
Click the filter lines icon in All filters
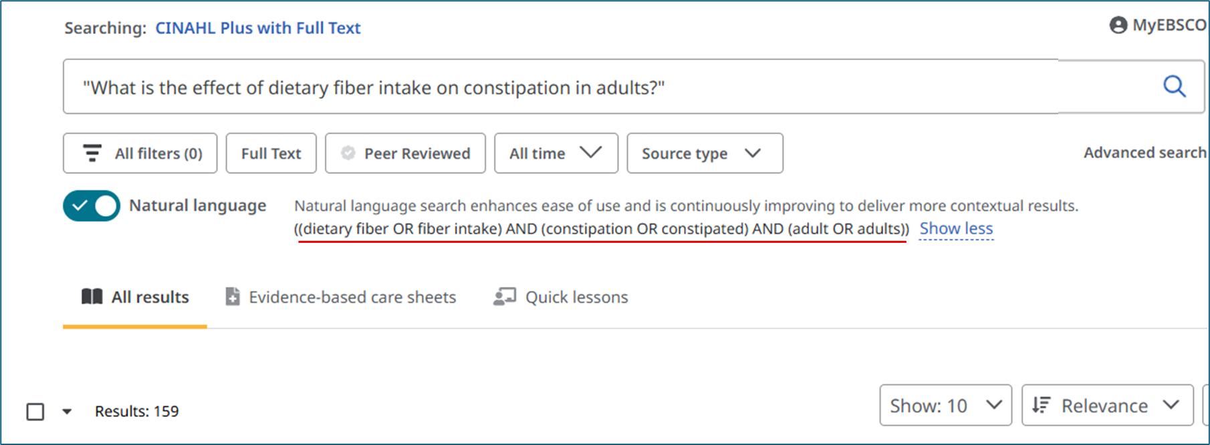coord(92,153)
